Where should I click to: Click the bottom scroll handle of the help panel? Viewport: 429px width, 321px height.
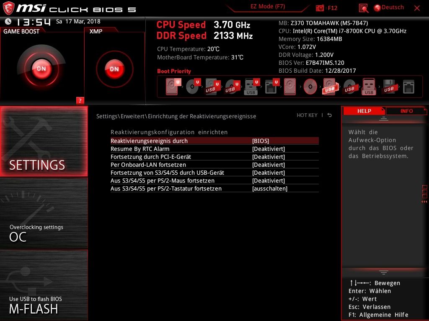point(384,272)
